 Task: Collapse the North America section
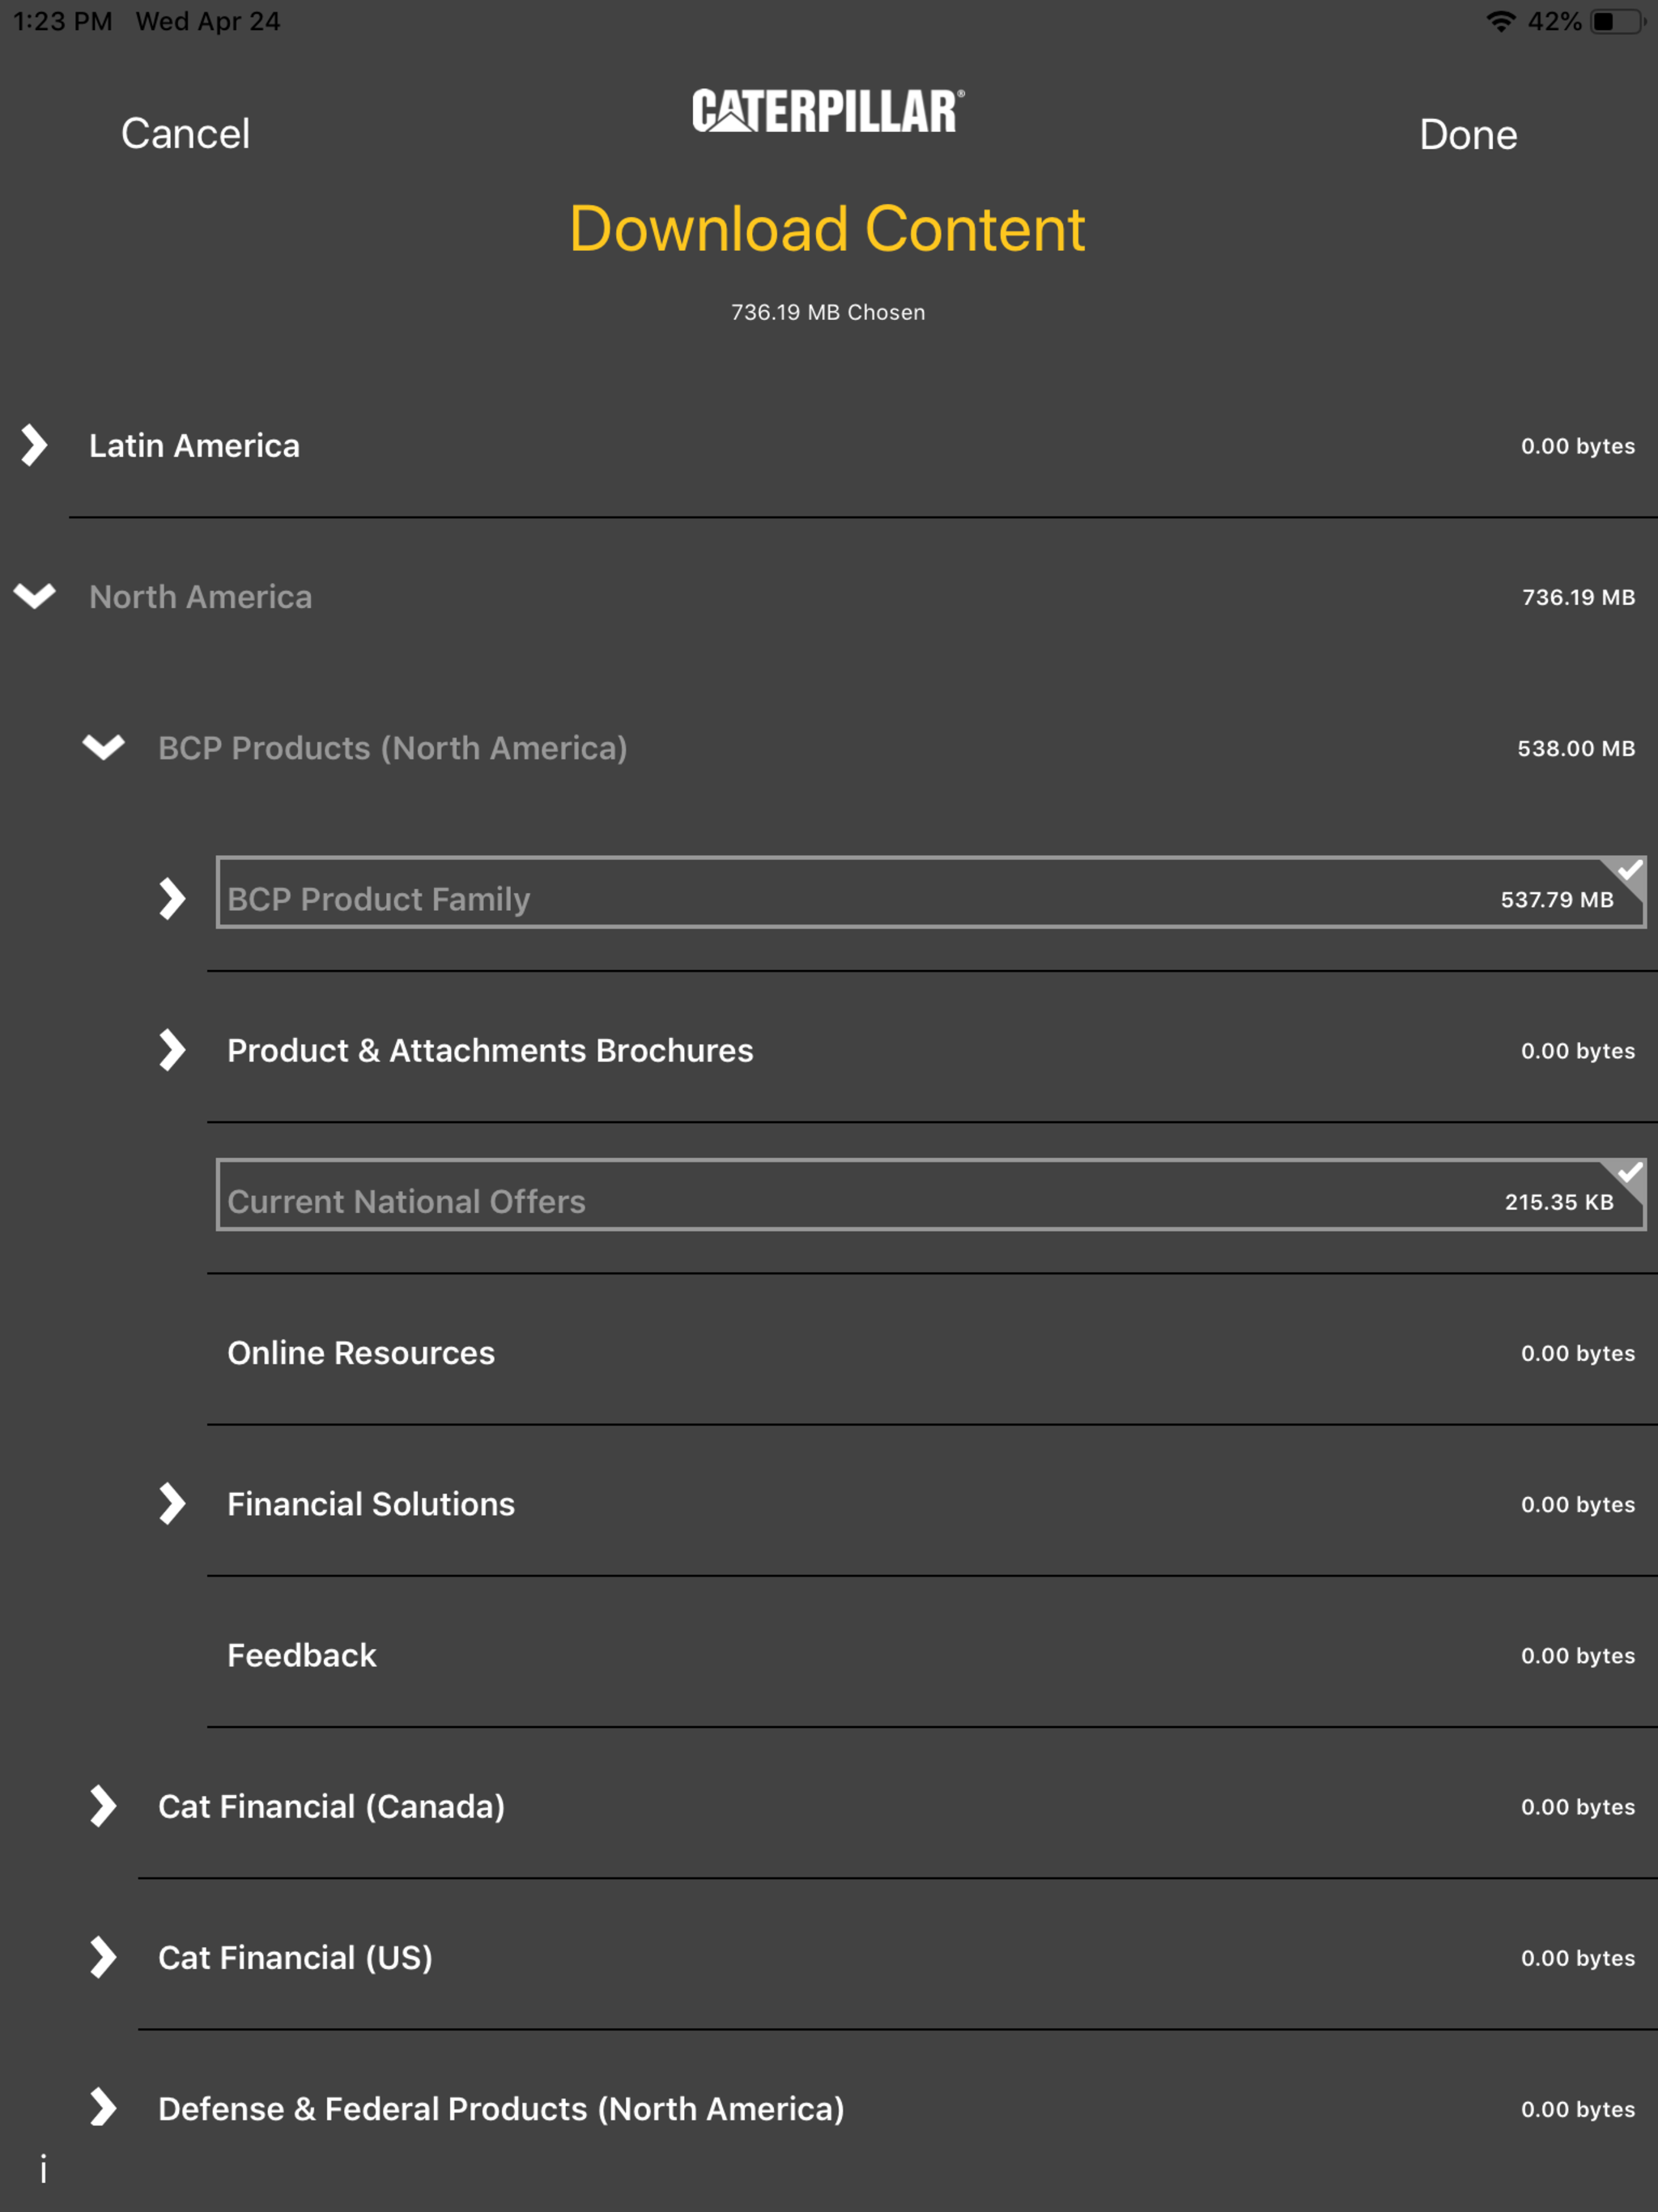coord(34,596)
